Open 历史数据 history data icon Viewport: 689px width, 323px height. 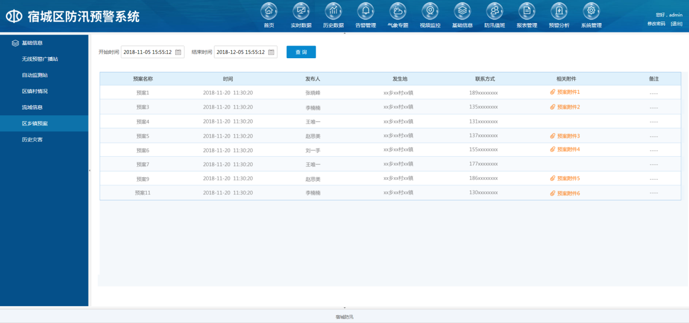coord(333,11)
